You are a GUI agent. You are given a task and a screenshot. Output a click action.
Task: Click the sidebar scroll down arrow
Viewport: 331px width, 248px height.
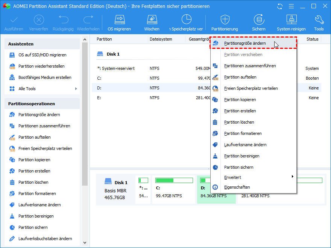[85, 243]
